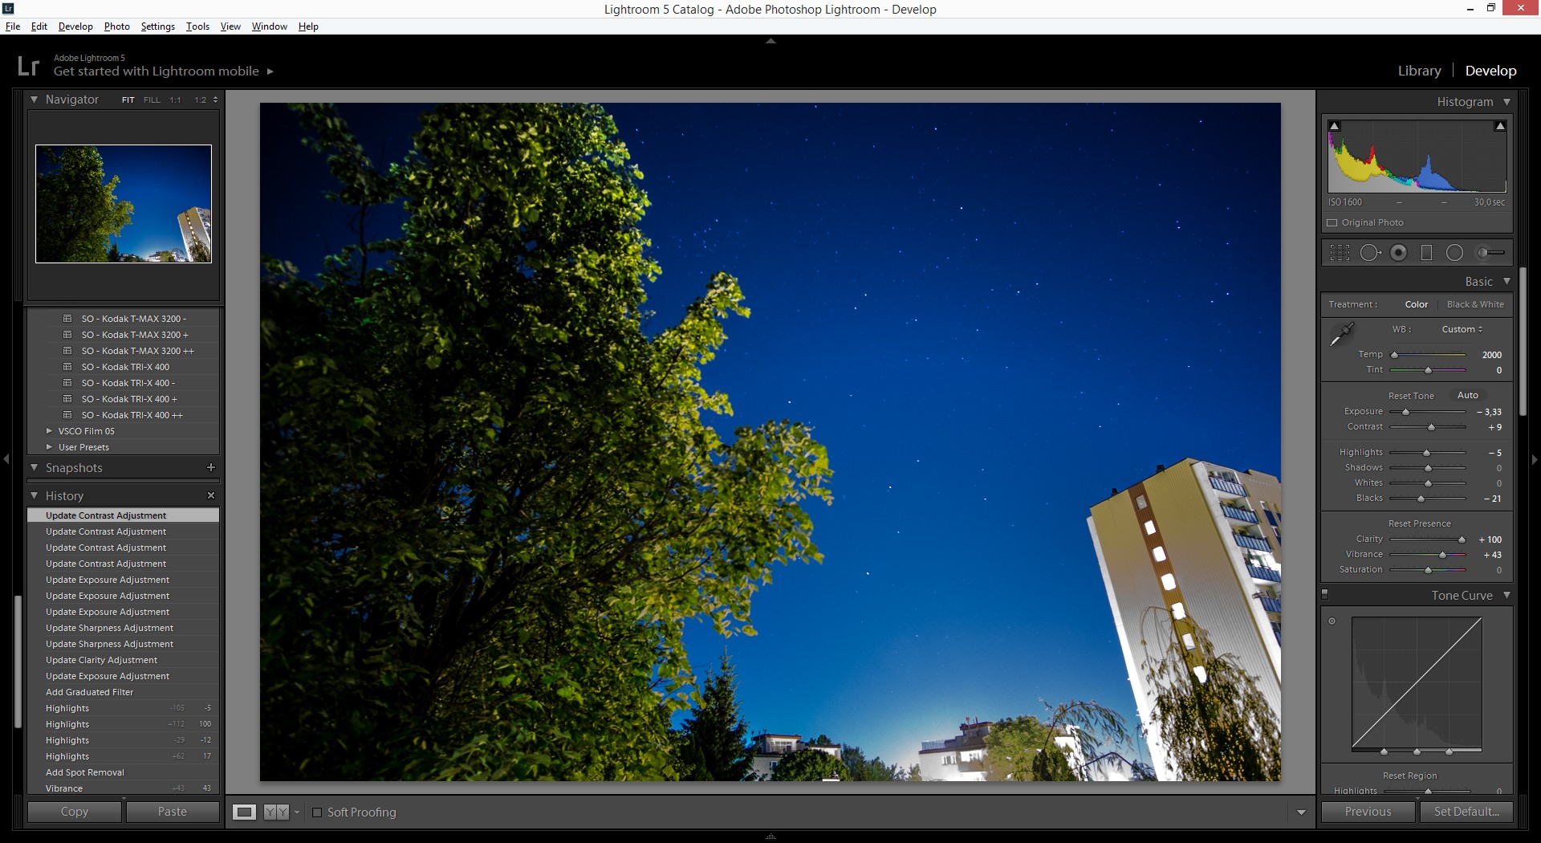Viewport: 1541px width, 843px height.
Task: Click the Set Default... button
Action: tap(1466, 812)
